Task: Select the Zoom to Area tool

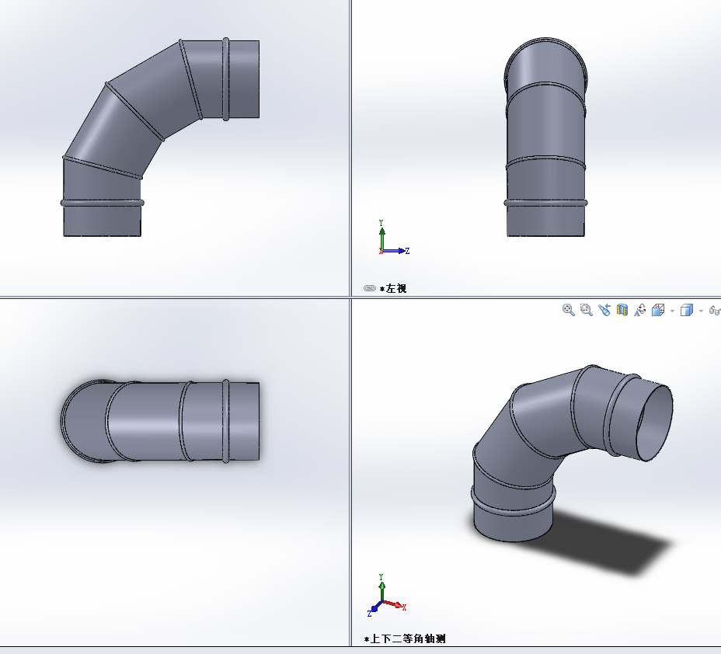Action: pos(587,310)
